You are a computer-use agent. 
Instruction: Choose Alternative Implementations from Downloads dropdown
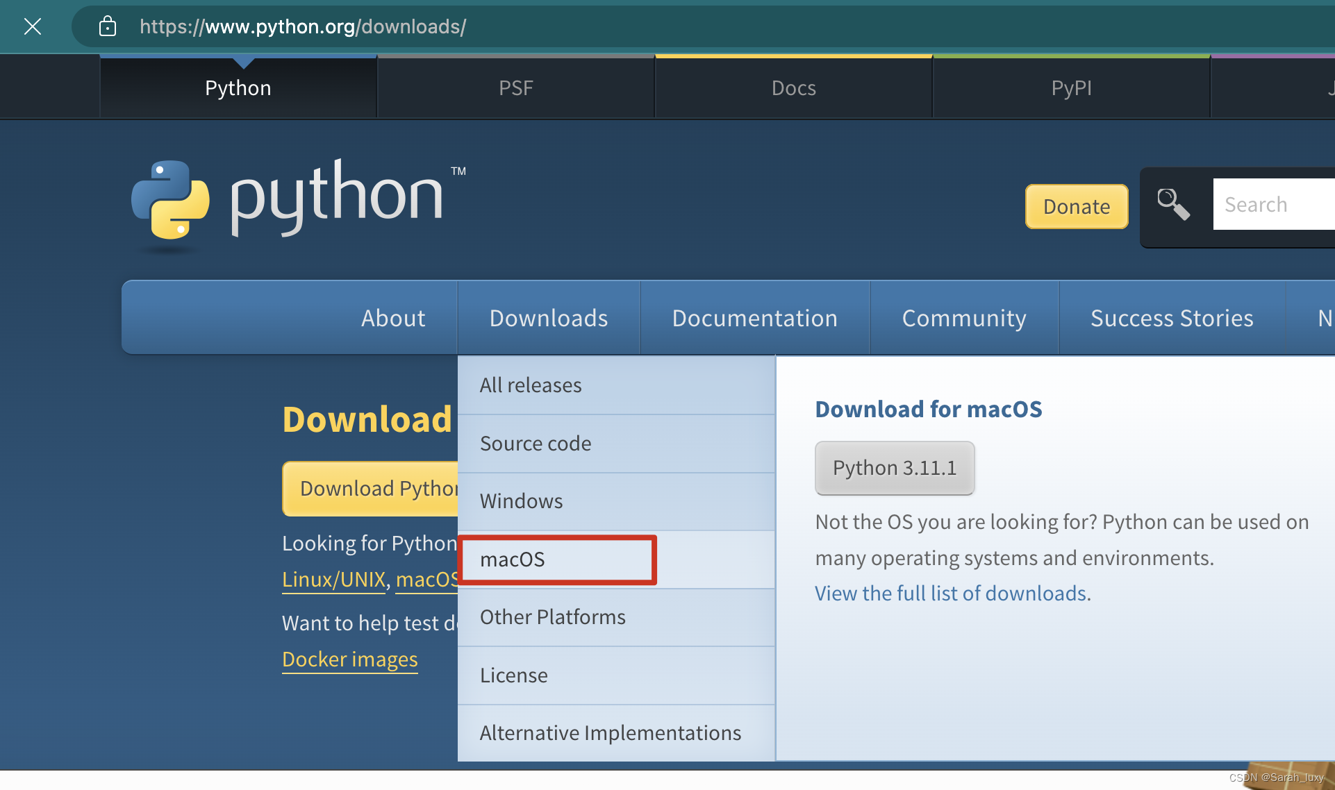pos(616,733)
